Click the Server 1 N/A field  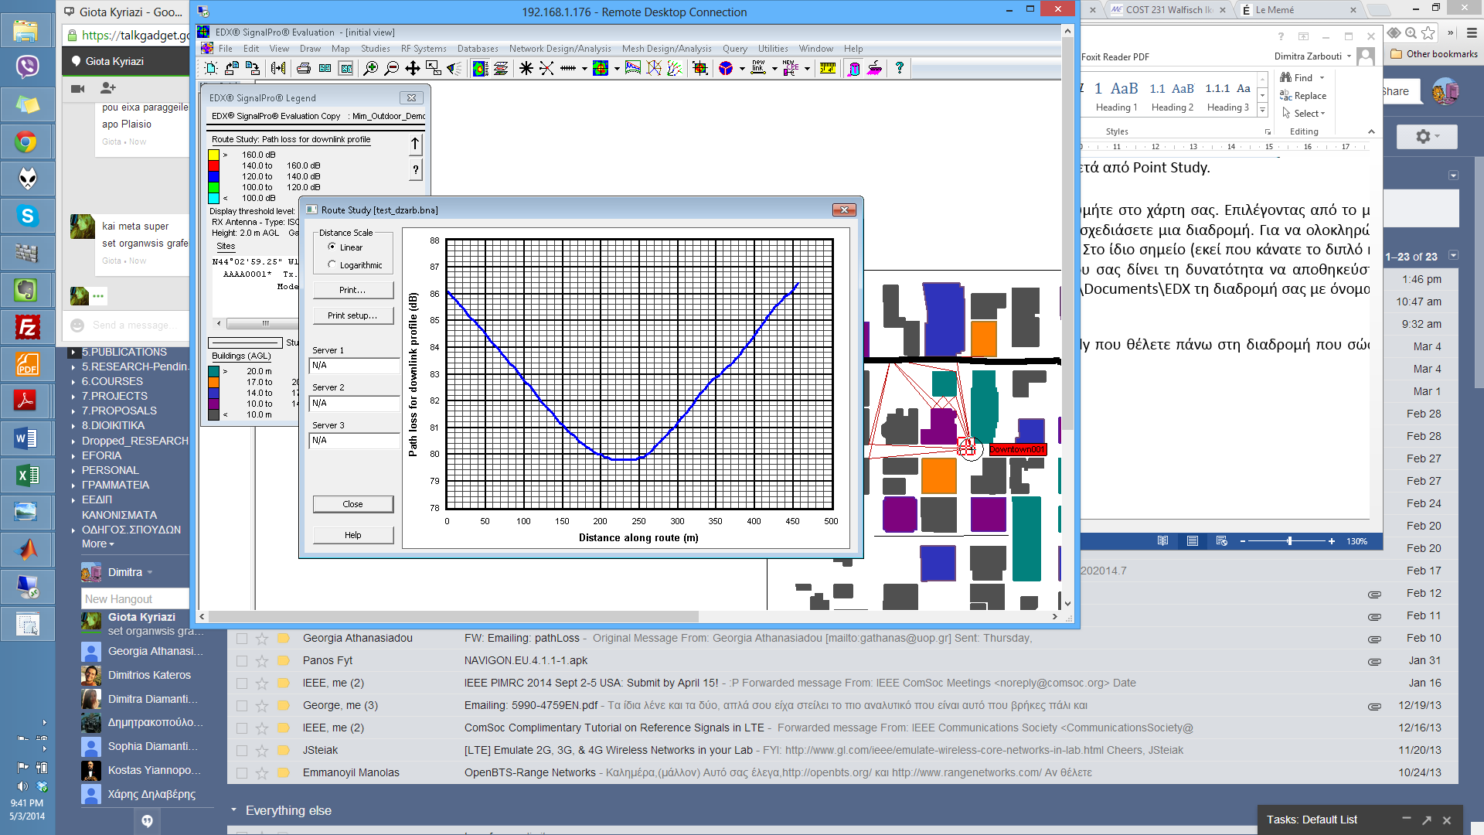[354, 365]
